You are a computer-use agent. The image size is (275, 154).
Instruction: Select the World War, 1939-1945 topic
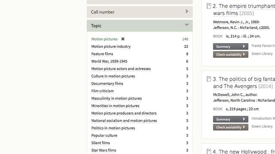click(109, 61)
